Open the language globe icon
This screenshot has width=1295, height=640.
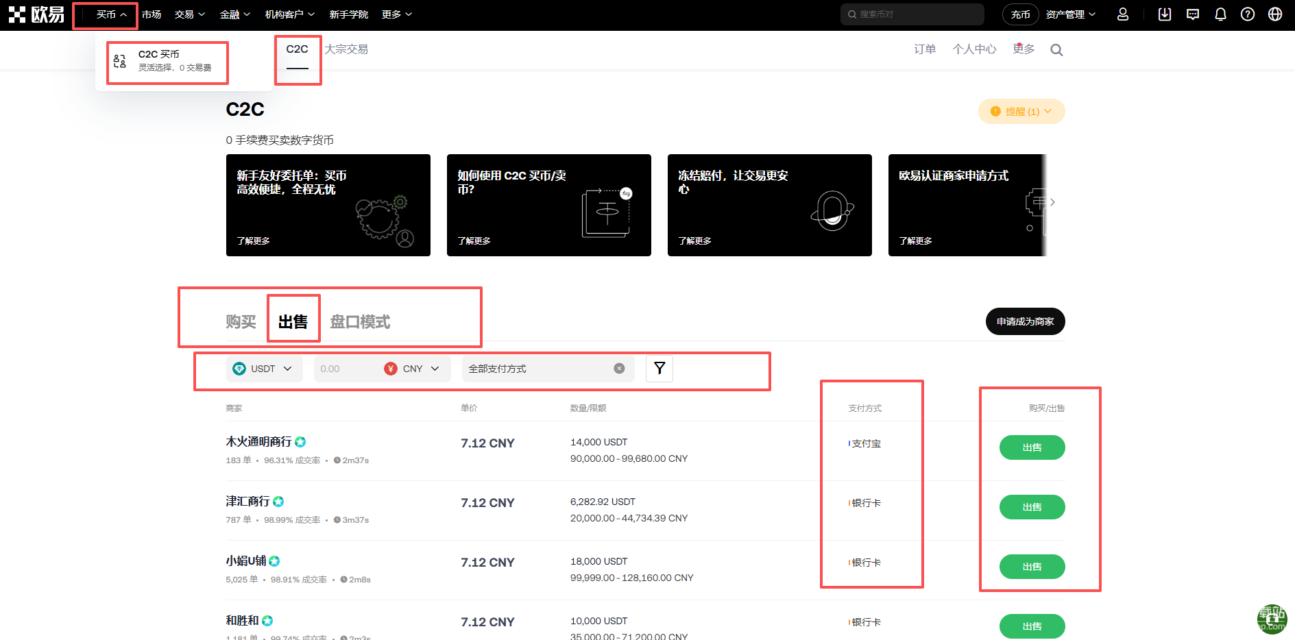(1275, 14)
